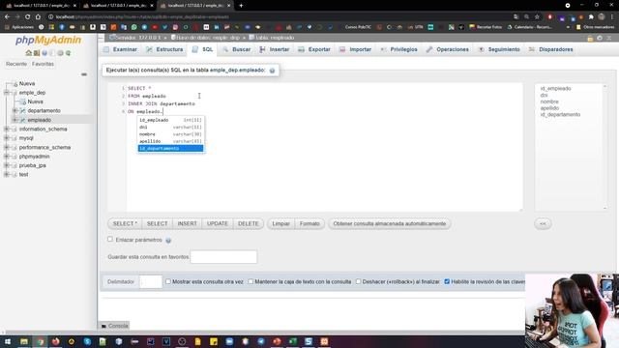This screenshot has height=348, width=619.
Task: Click the INSERT query button
Action: coord(187,223)
